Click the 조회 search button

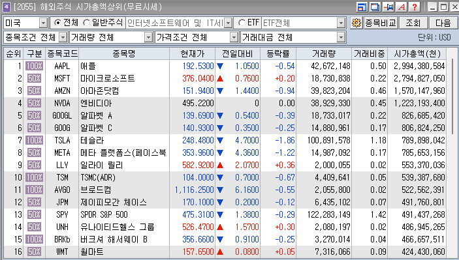tap(413, 23)
